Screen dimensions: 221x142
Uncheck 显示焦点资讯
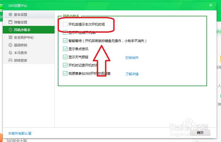(x=65, y=49)
